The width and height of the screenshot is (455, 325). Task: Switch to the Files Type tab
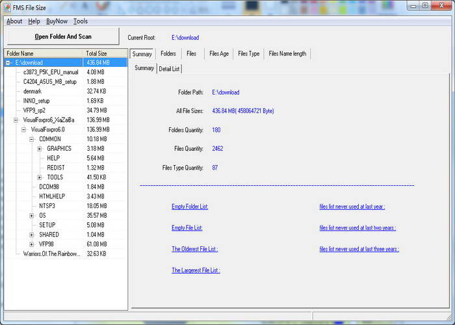249,54
